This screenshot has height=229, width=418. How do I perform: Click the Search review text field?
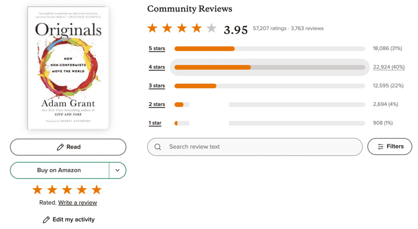pyautogui.click(x=261, y=147)
